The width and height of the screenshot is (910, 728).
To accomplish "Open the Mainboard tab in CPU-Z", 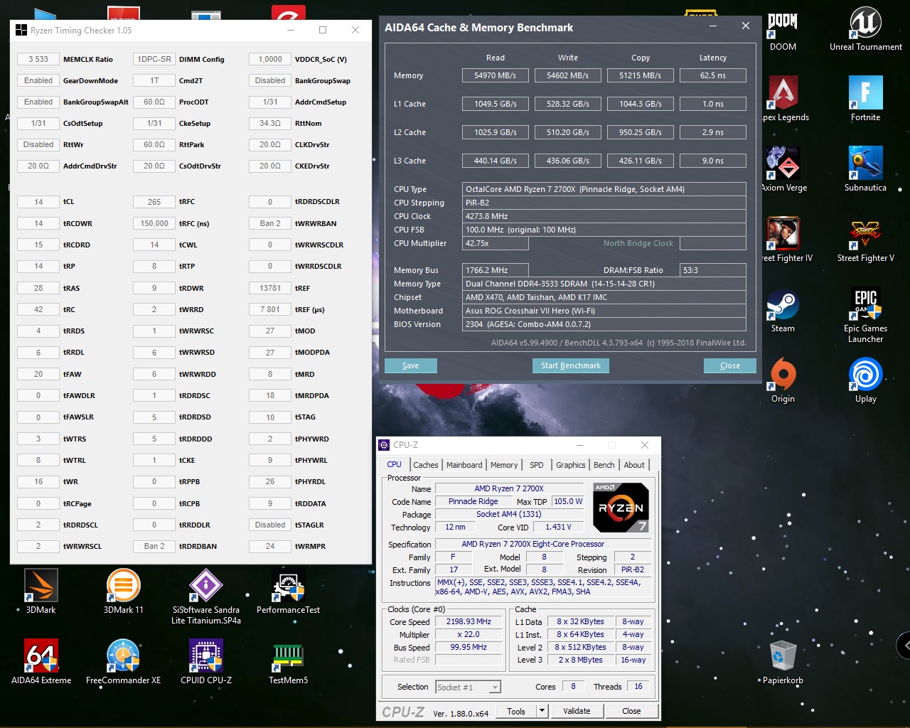I will point(464,465).
